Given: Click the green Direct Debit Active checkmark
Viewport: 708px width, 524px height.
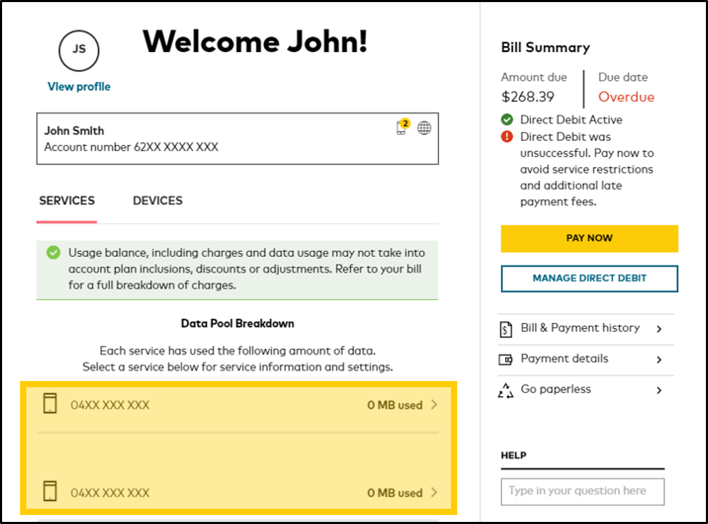Looking at the screenshot, I should (507, 120).
